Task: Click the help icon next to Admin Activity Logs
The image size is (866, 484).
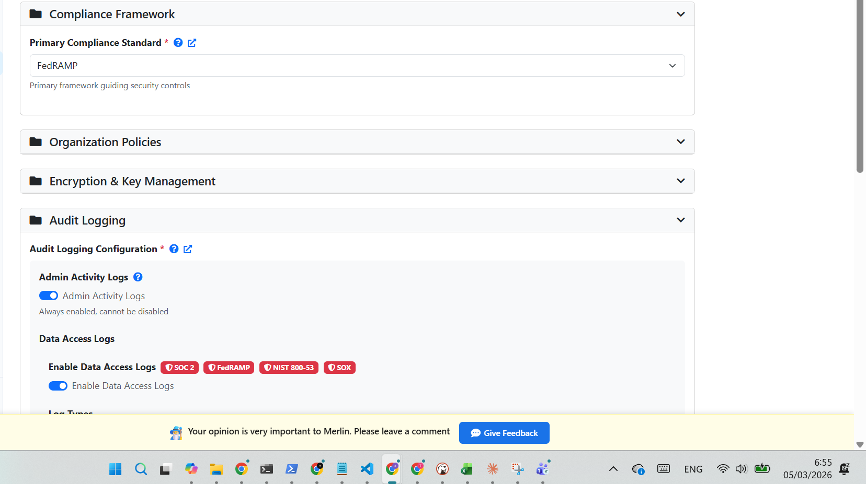Action: [138, 277]
